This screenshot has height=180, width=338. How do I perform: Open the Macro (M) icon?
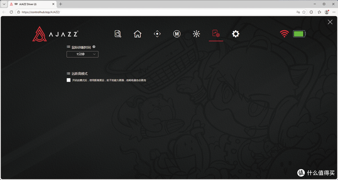tap(177, 34)
